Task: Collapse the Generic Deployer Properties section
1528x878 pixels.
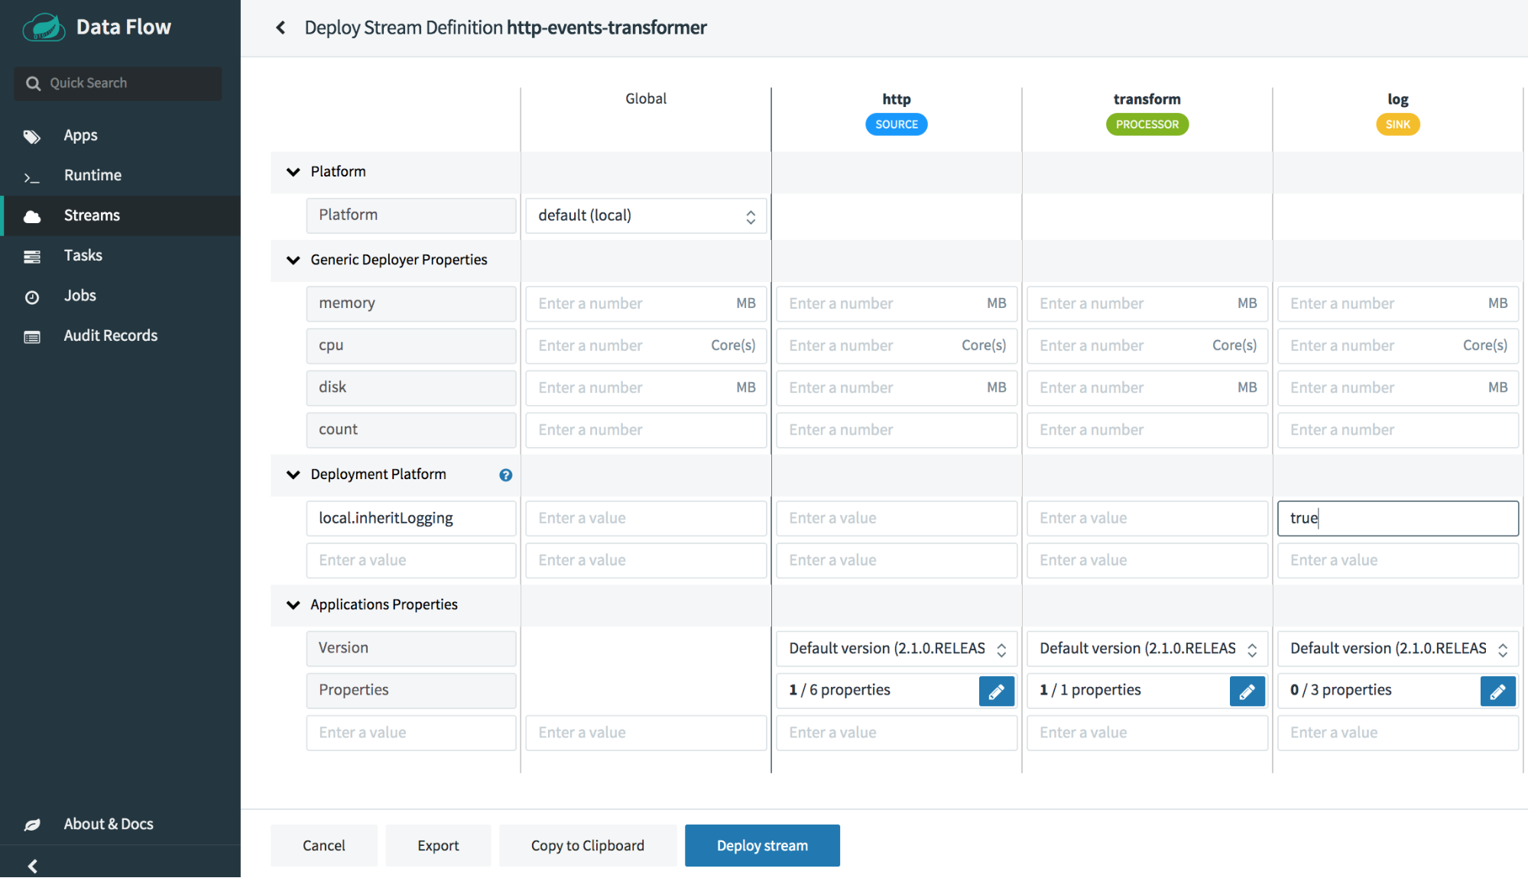Action: (293, 260)
